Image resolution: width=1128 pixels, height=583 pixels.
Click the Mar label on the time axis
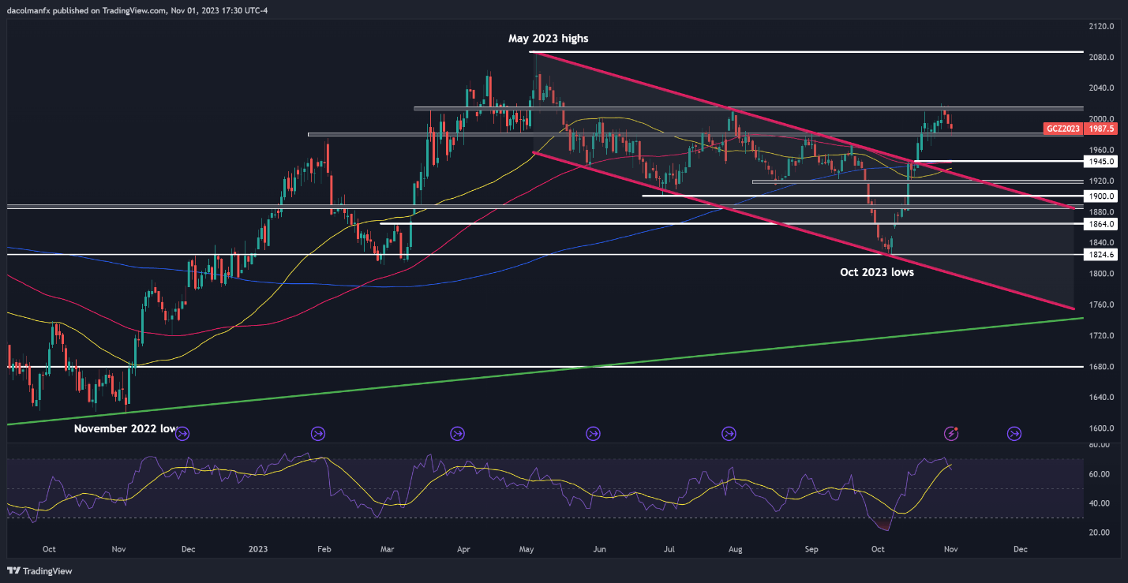click(387, 548)
